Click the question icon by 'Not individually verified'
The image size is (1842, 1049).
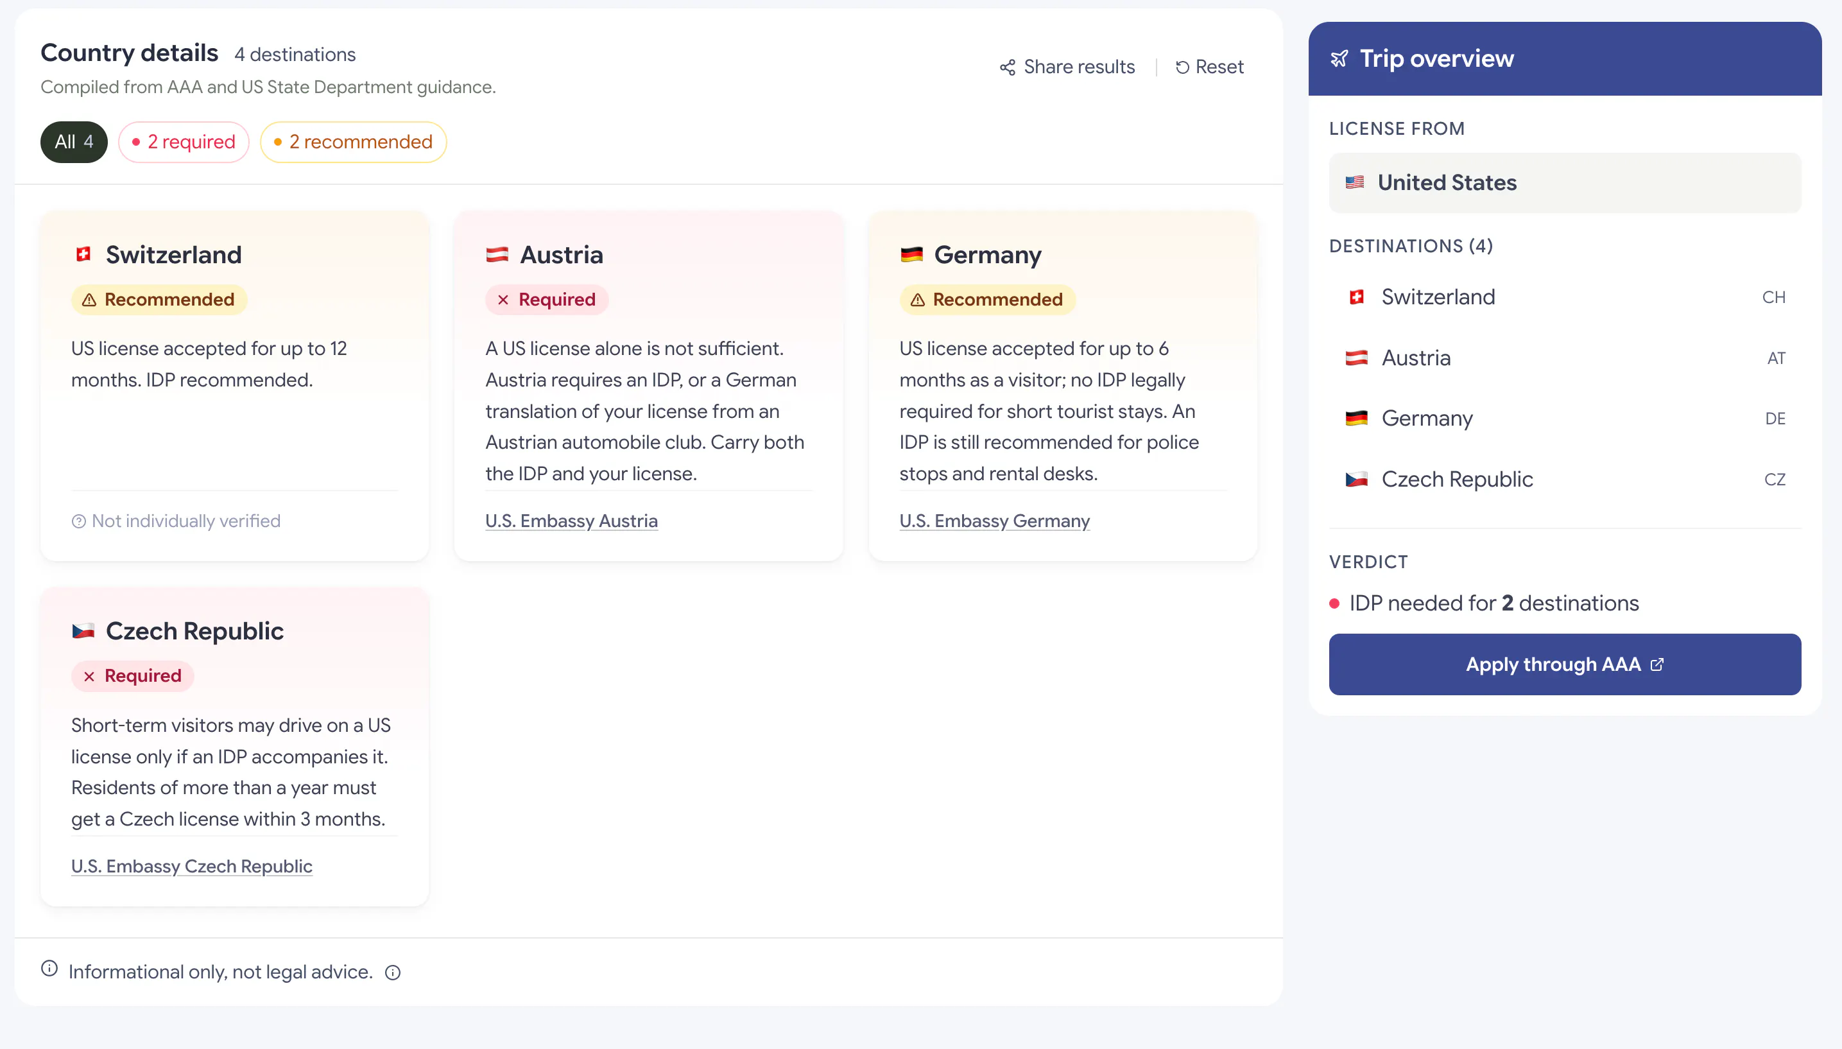78,521
